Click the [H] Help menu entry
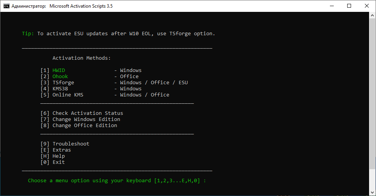Viewport: 376px width, 196px height. point(58,156)
